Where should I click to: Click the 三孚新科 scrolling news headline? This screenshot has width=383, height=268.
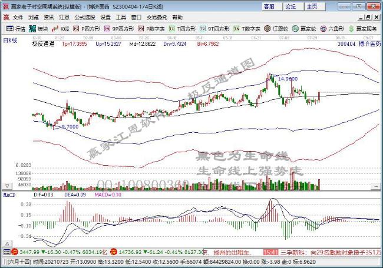click(x=330, y=252)
